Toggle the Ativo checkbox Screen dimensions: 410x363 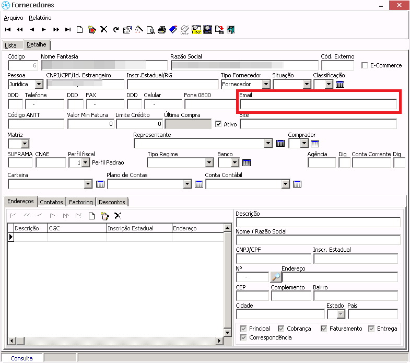tap(219, 124)
